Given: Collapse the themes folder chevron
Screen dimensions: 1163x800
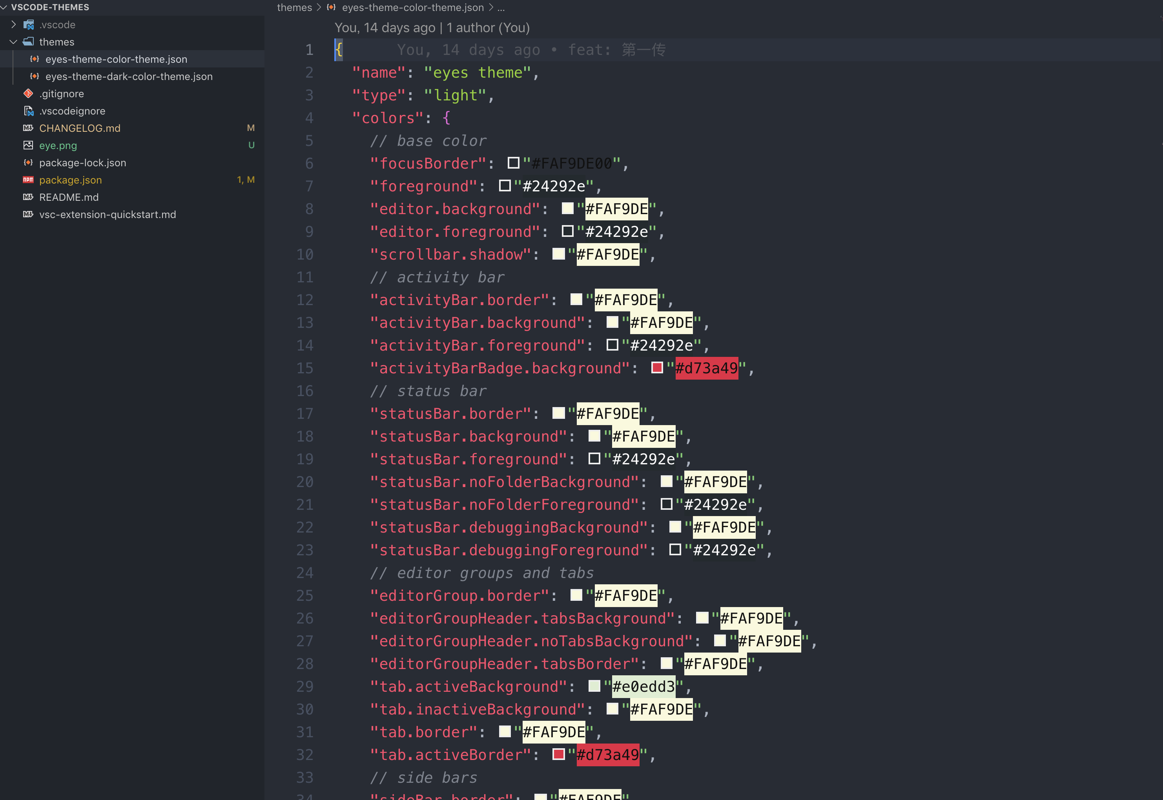Looking at the screenshot, I should (14, 42).
